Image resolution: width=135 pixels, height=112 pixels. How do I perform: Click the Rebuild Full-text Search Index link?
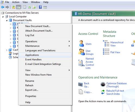pos(115,92)
